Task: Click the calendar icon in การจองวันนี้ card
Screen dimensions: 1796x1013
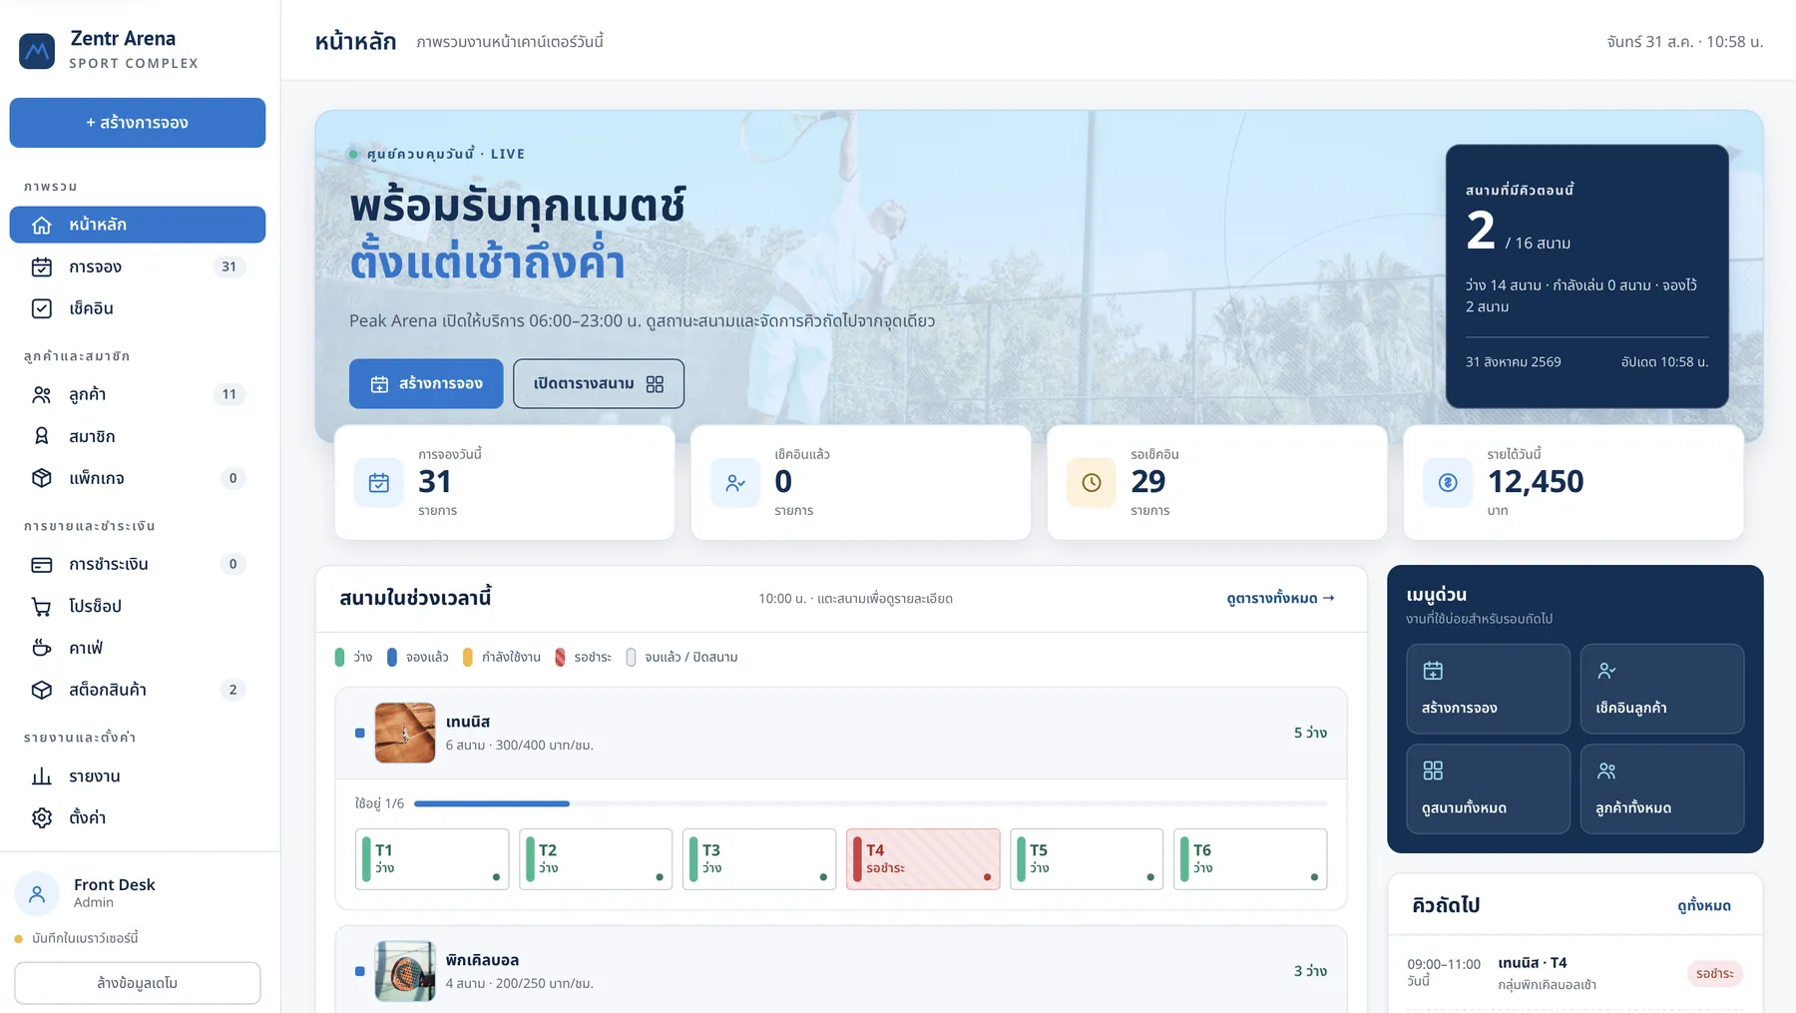Action: pos(379,482)
